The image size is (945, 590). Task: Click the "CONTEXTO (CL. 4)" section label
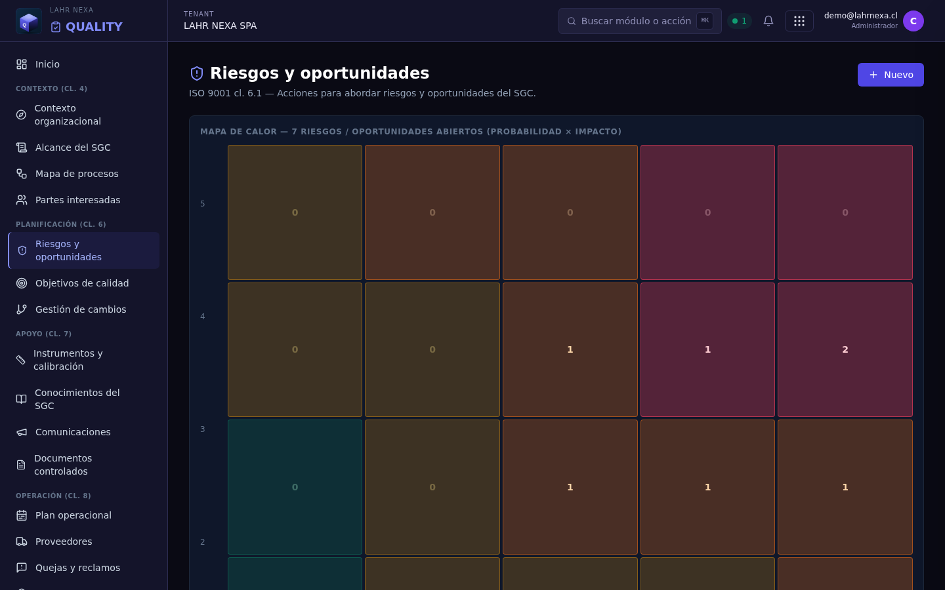coord(51,88)
